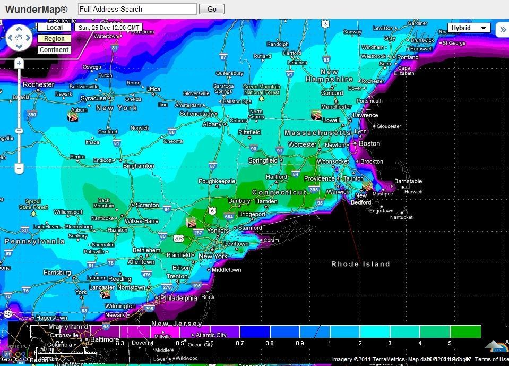
Task: Click the Albany city label
Action: coord(212,124)
